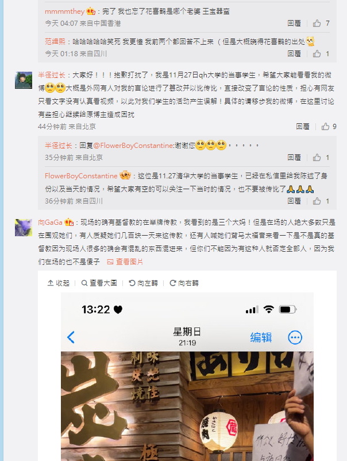
Task: Open 半径过长's profile avatar
Action: pyautogui.click(x=24, y=80)
